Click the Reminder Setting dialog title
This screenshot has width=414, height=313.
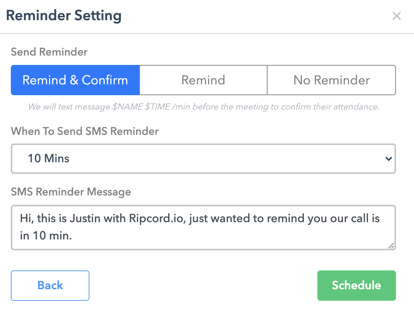coord(64,16)
